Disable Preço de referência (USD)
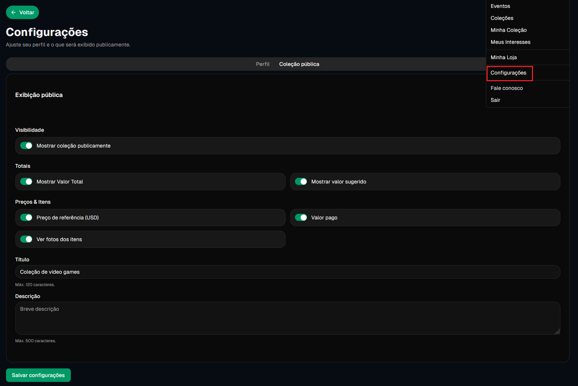This screenshot has height=386, width=578. click(x=26, y=217)
